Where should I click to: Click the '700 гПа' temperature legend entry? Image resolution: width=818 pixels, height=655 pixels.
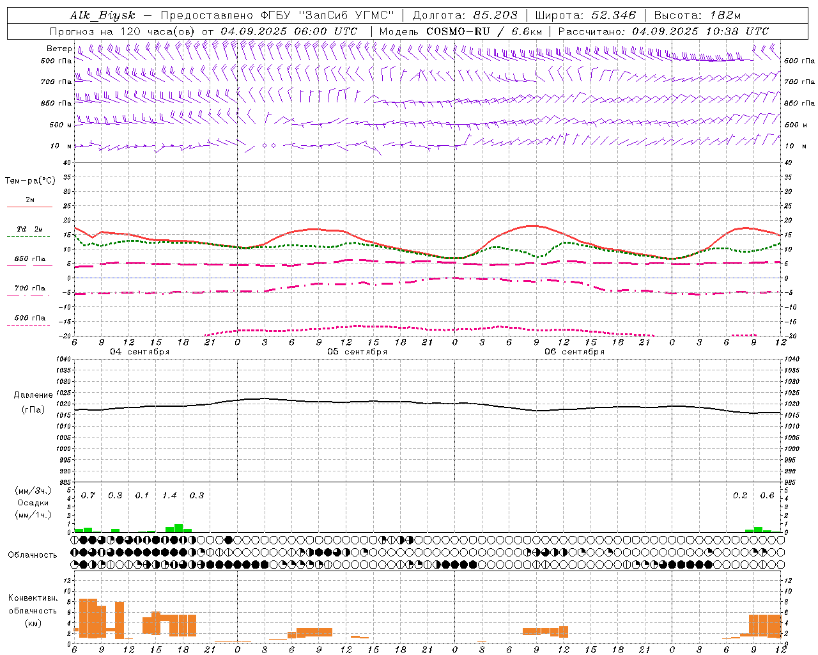pos(30,288)
